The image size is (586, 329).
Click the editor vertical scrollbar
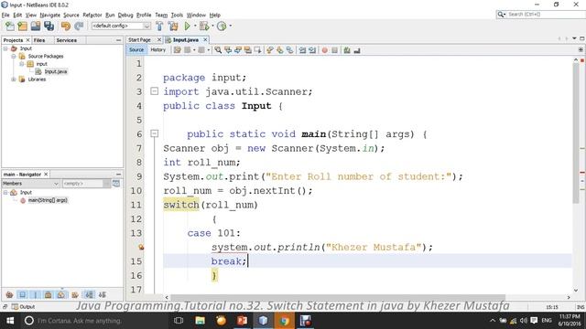click(576, 133)
